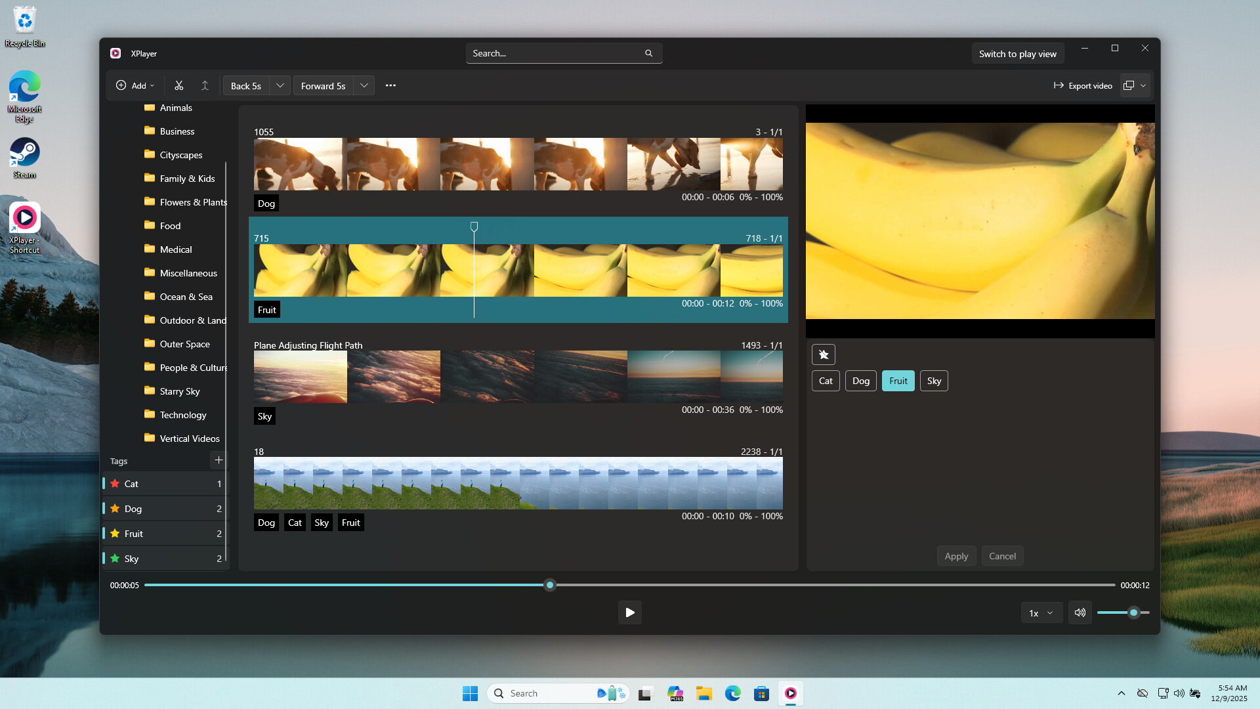The height and width of the screenshot is (709, 1260).
Task: Toggle the Sky tag in right panel
Action: coord(933,381)
